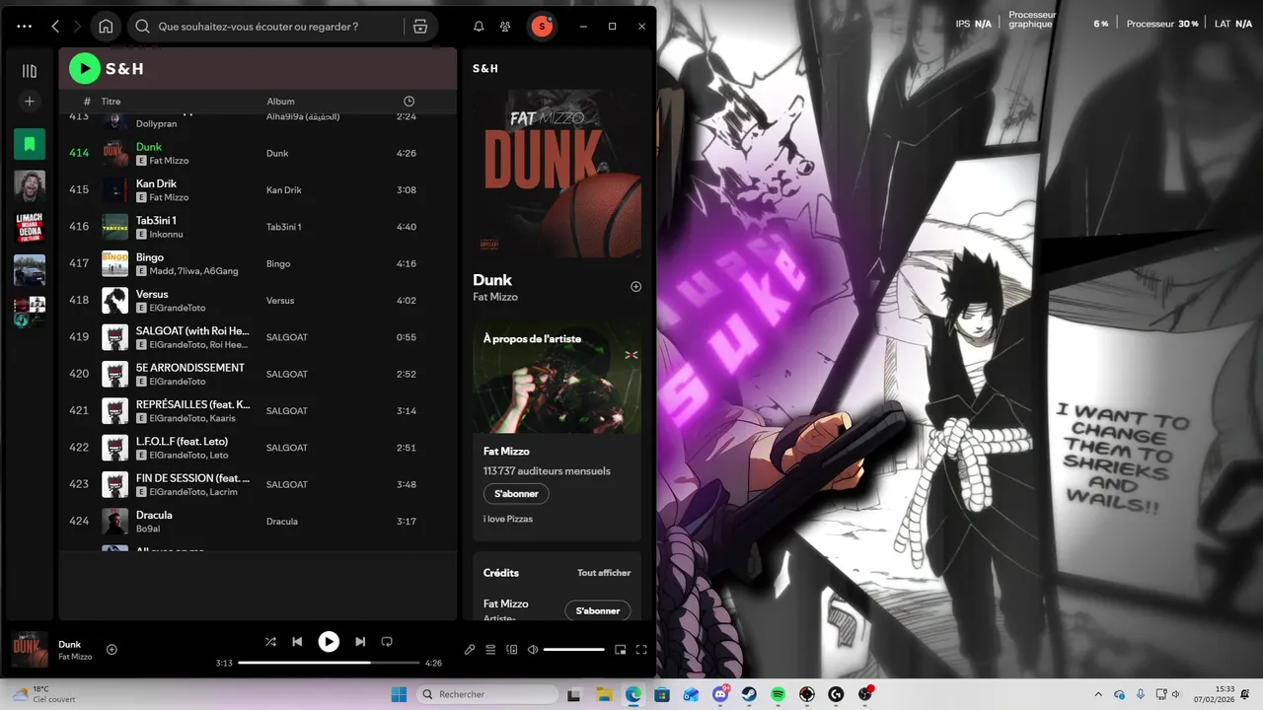Click the white play button in player bar
1263x710 pixels.
coord(329,642)
